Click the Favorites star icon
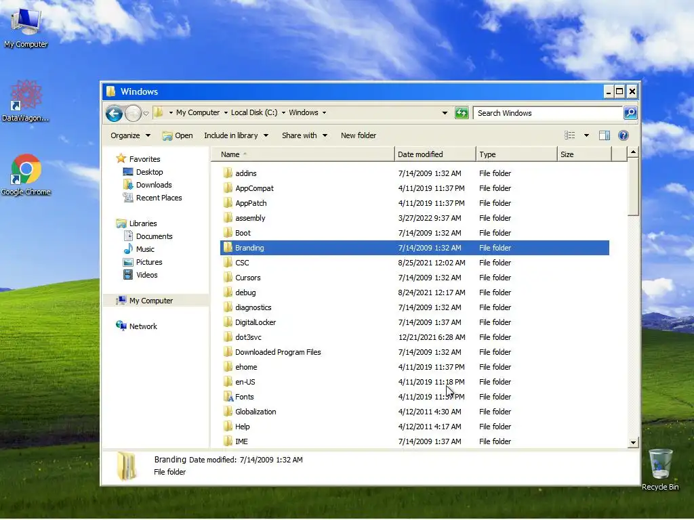The width and height of the screenshot is (694, 520). pos(121,158)
